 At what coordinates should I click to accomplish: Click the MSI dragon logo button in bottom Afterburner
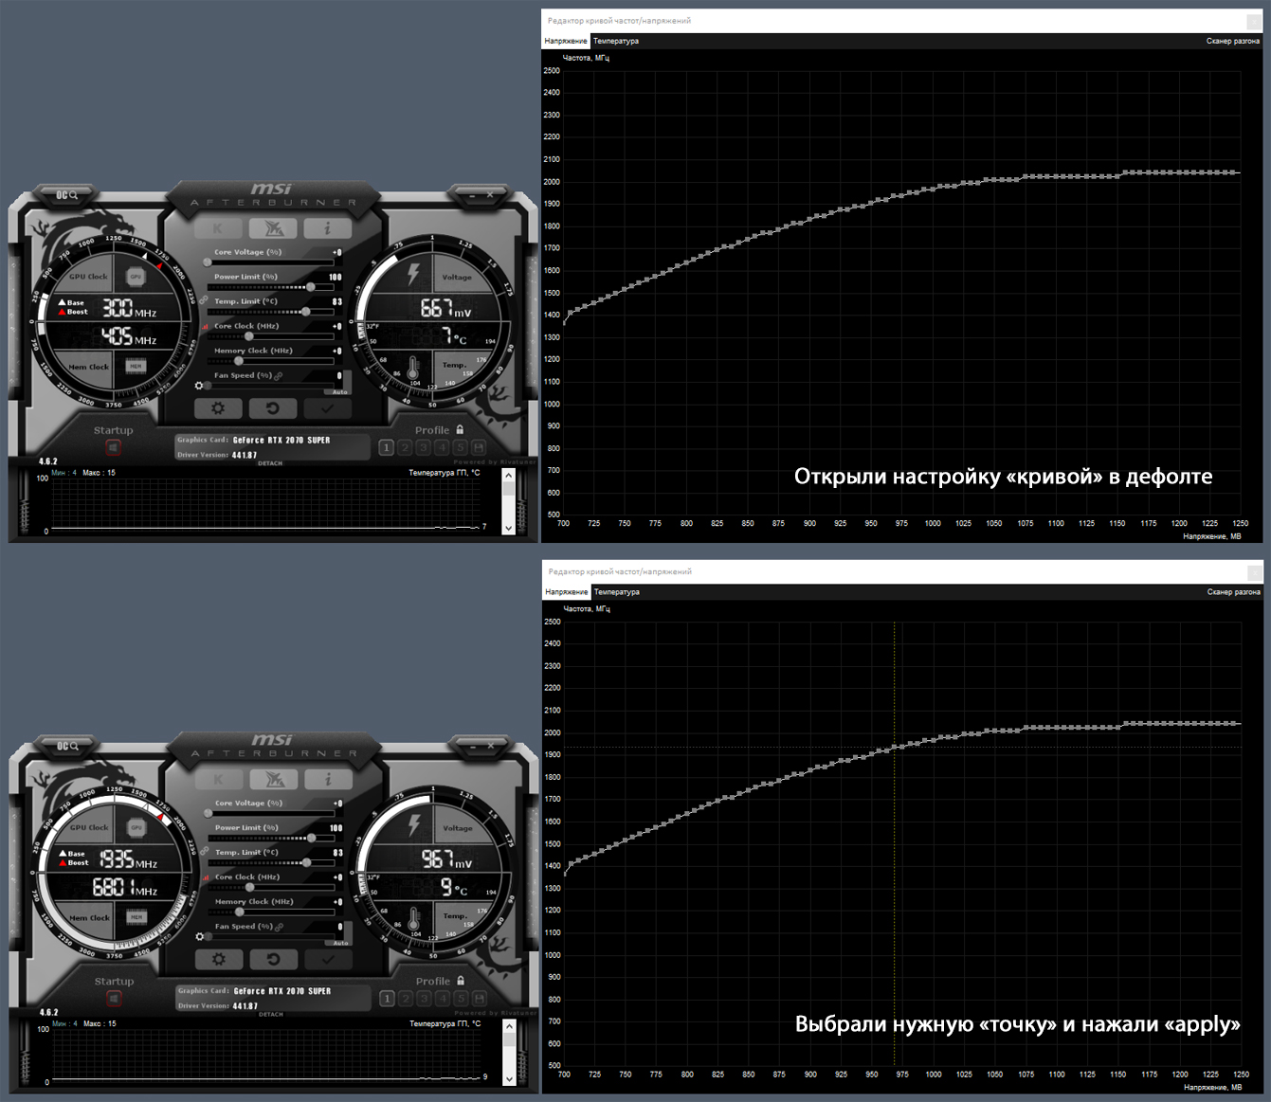(x=274, y=780)
